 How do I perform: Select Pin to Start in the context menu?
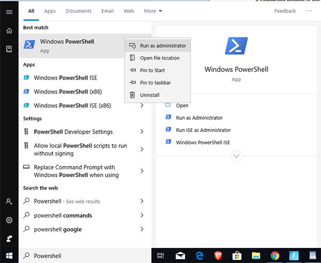point(158,71)
